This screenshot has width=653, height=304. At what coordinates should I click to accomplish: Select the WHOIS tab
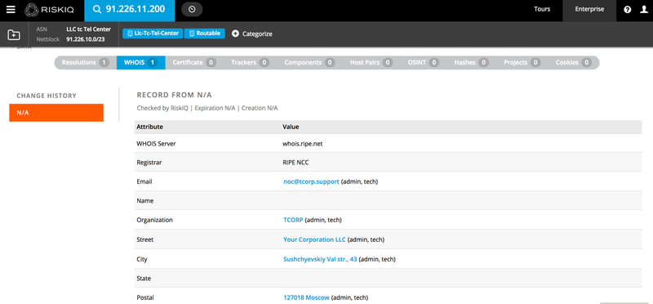(x=140, y=63)
